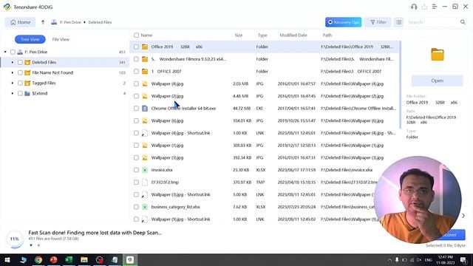Click the Home button
The image size is (473, 266).
(x=20, y=22)
